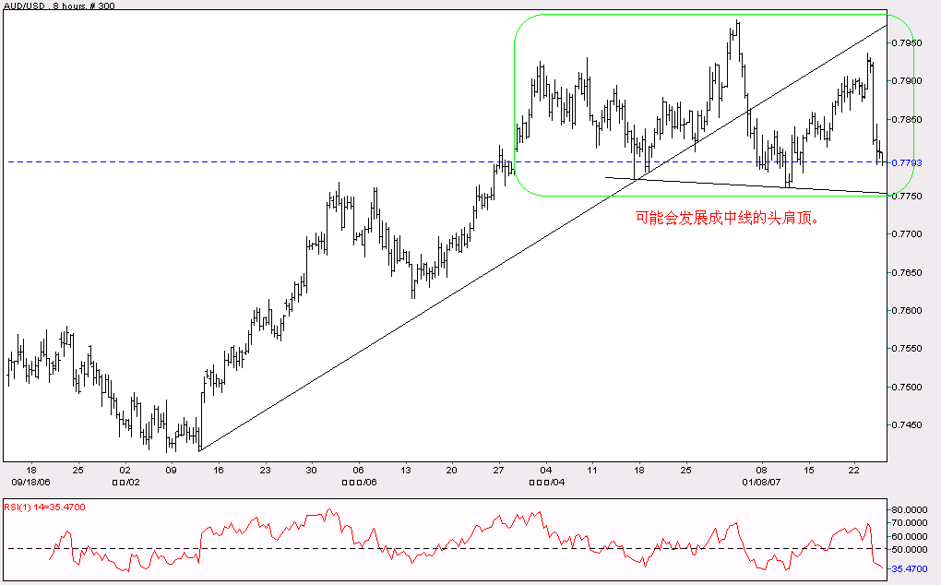Image resolution: width=941 pixels, height=585 pixels.
Task: Click the 0.7850 price axis label
Action: pos(906,119)
